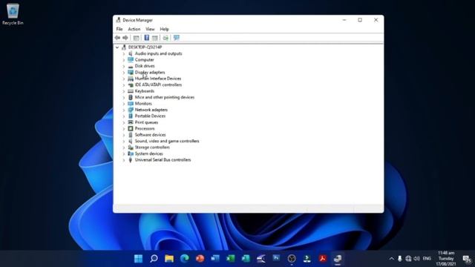The height and width of the screenshot is (267, 475).
Task: Select the DESKTOP computer name text
Action: pos(145,47)
